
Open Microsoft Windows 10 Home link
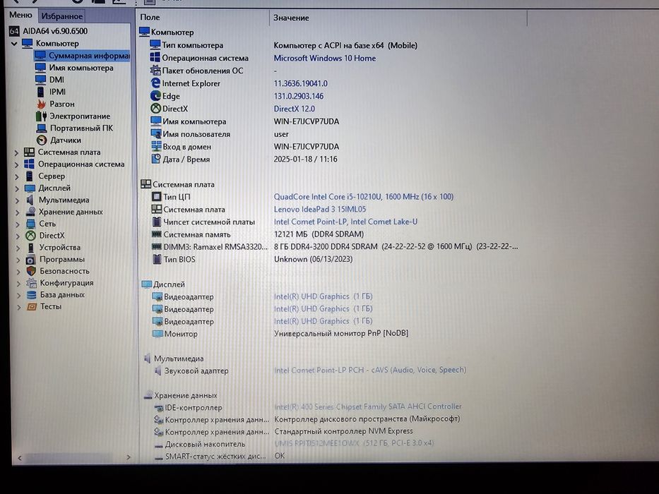[x=324, y=58]
